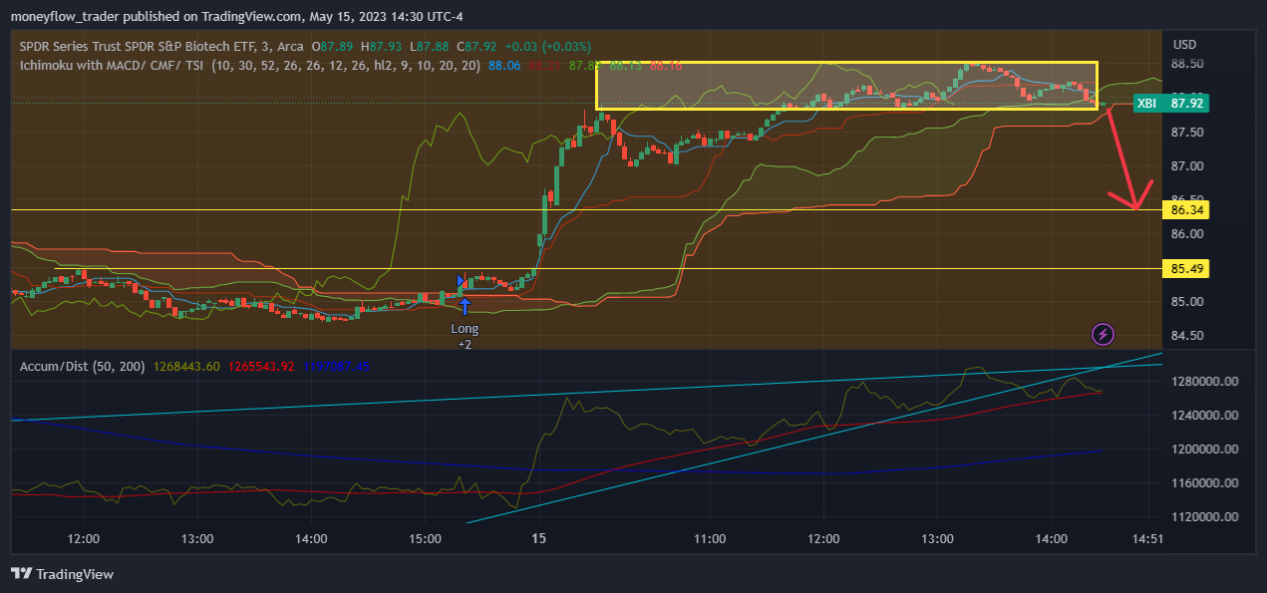Select the XBI 87.92 price label
Screen dimensions: 1267x593
click(1171, 103)
